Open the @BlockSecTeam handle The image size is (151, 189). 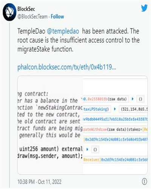32,17
